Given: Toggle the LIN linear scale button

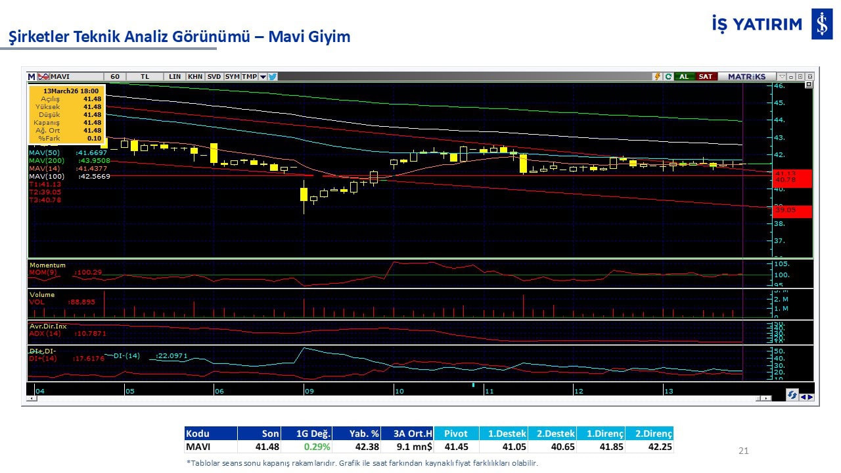Looking at the screenshot, I should [x=175, y=77].
